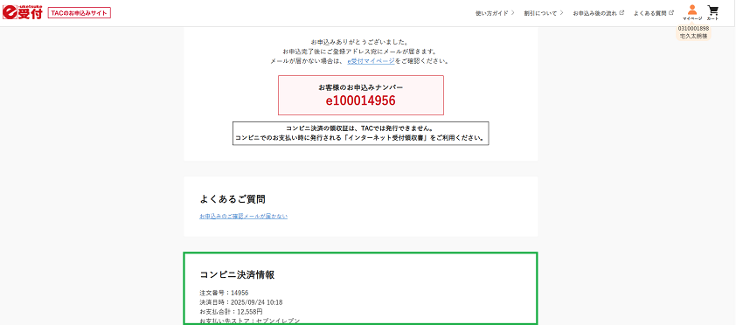Viewport: 736px width, 325px height.
Task: Click the よくあるご質問 heading
Action: 233,199
